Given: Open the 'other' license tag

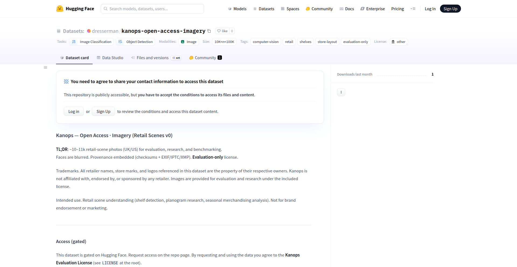Looking at the screenshot, I should pyautogui.click(x=399, y=42).
